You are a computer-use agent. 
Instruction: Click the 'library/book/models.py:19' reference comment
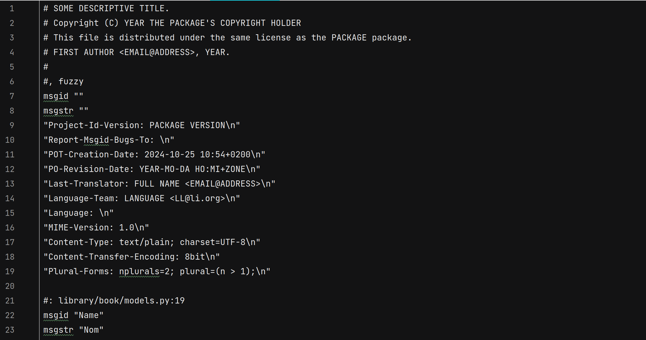tap(121, 301)
